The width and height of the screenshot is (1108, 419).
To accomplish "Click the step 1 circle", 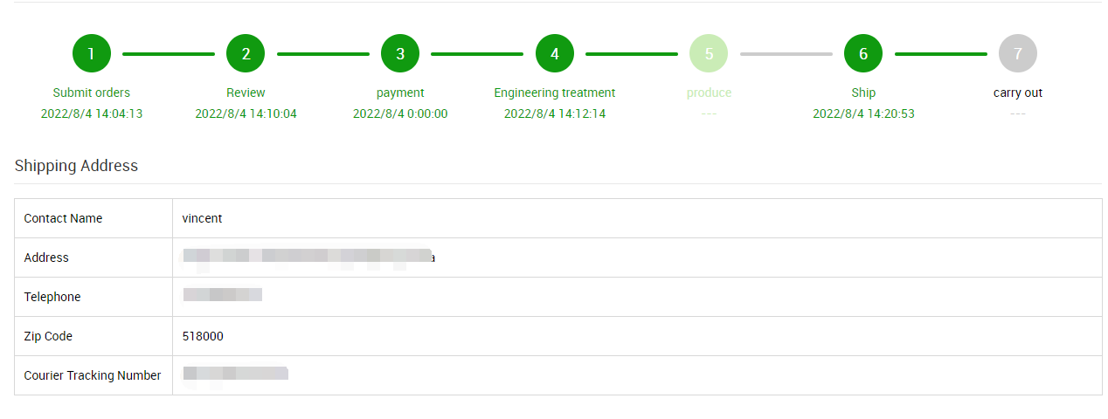I will pyautogui.click(x=92, y=54).
